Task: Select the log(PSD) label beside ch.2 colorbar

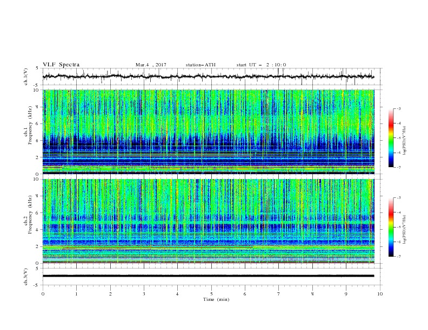Action: (x=405, y=230)
